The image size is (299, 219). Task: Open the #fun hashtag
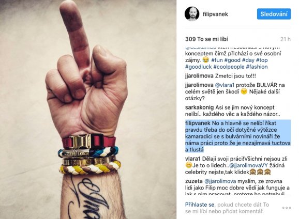pos(217,60)
